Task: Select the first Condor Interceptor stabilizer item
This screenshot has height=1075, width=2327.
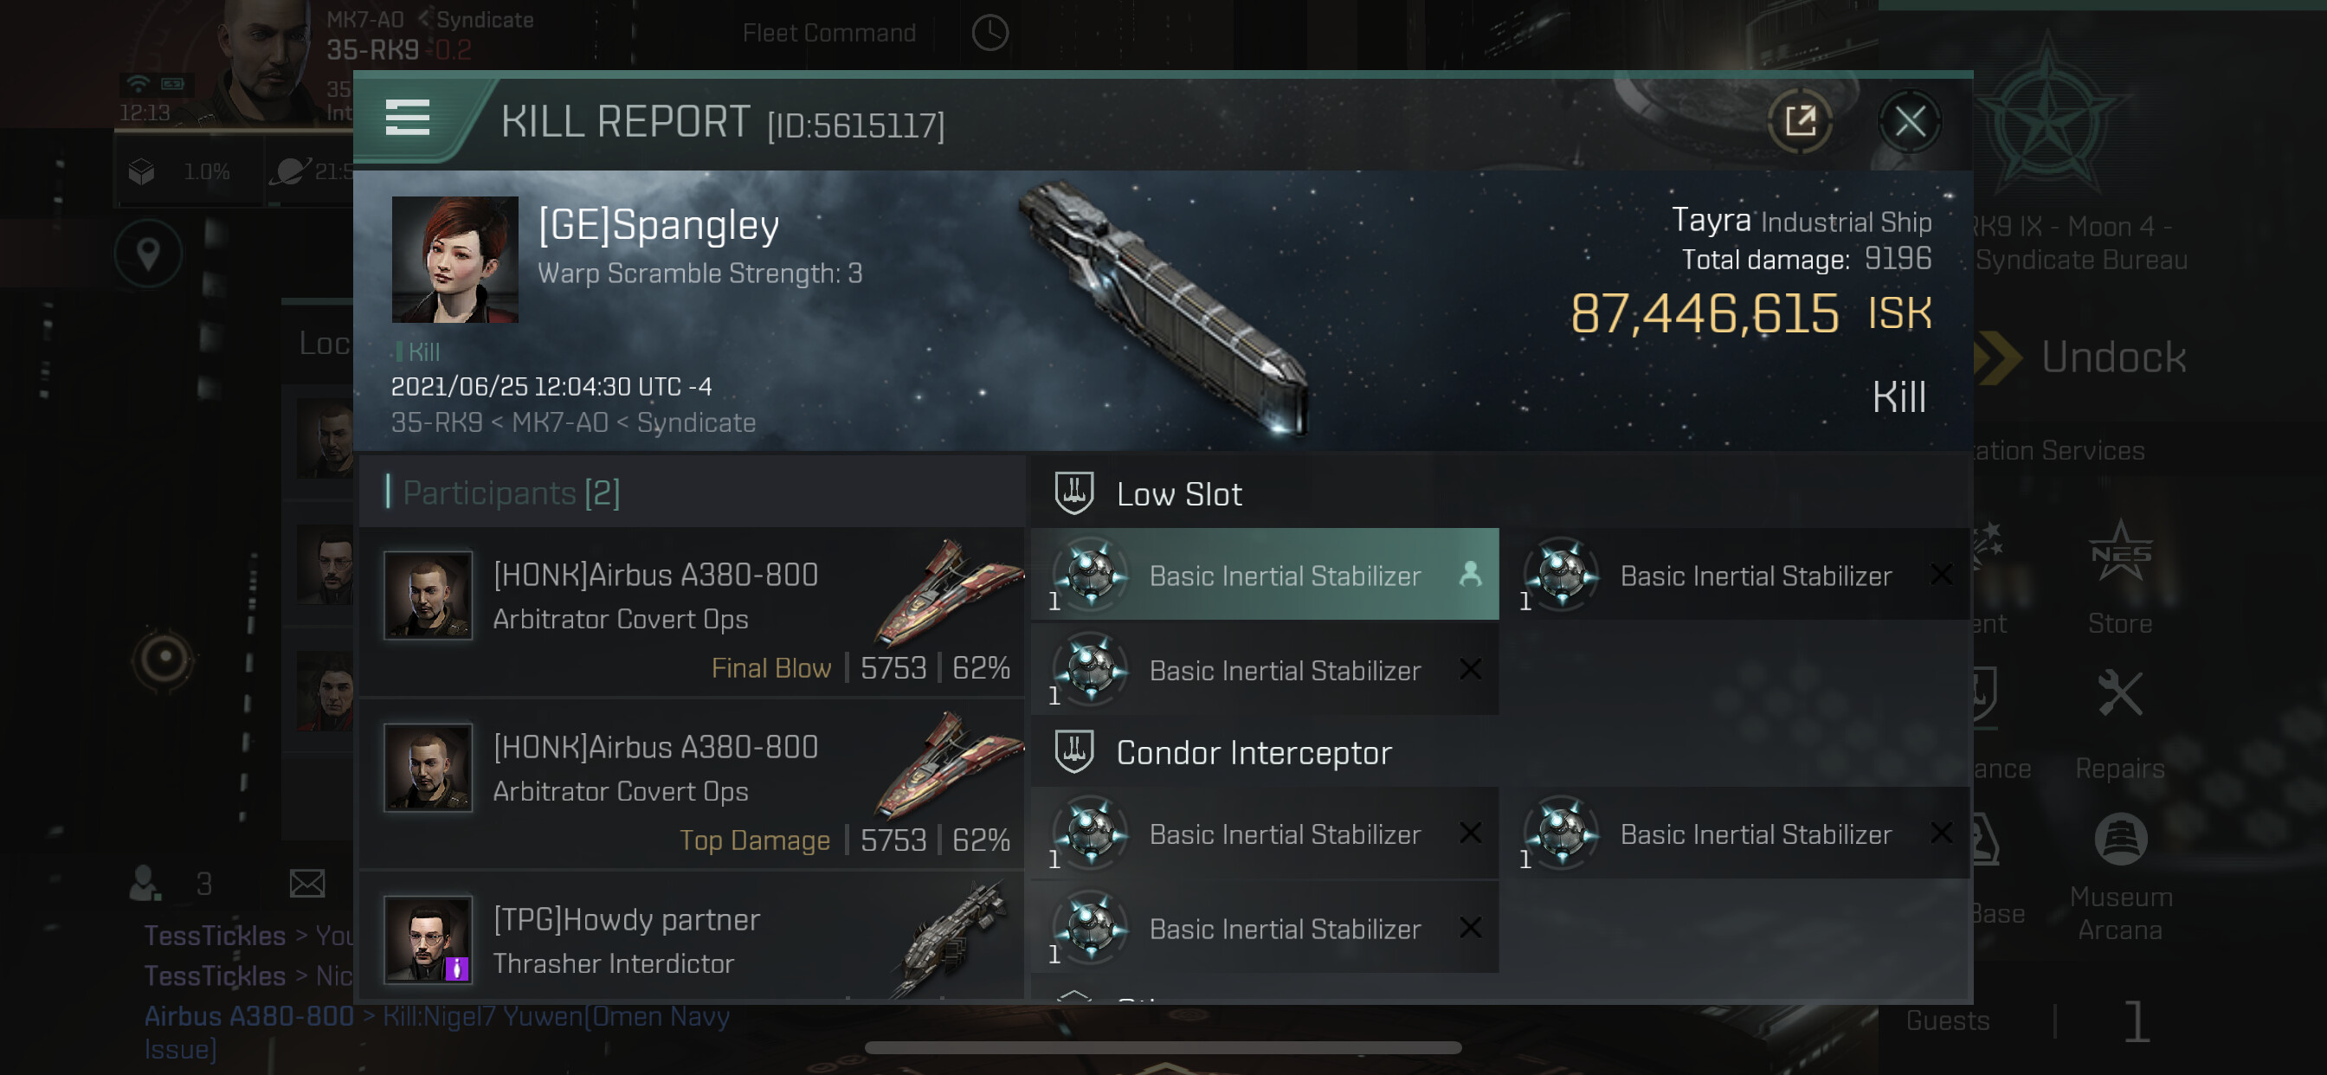Action: pyautogui.click(x=1264, y=834)
